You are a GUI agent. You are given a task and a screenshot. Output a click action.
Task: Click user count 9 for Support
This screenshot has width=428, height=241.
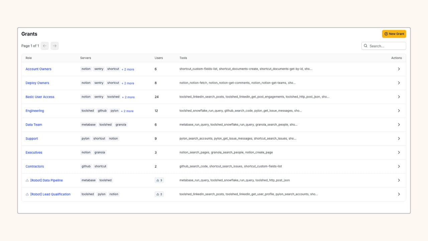click(155, 139)
